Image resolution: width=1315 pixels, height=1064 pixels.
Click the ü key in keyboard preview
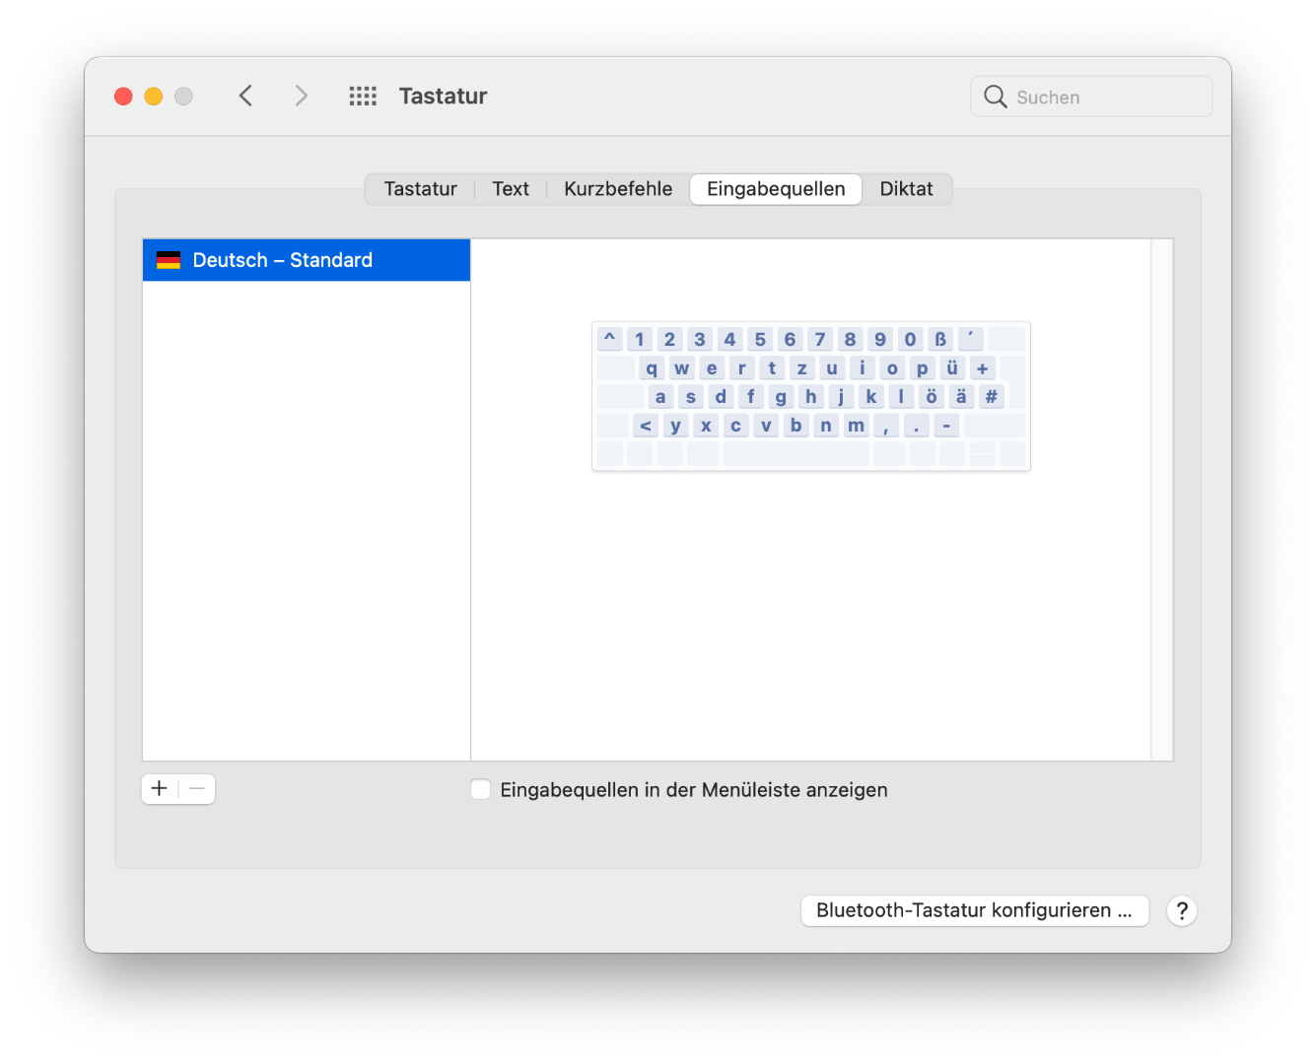952,368
